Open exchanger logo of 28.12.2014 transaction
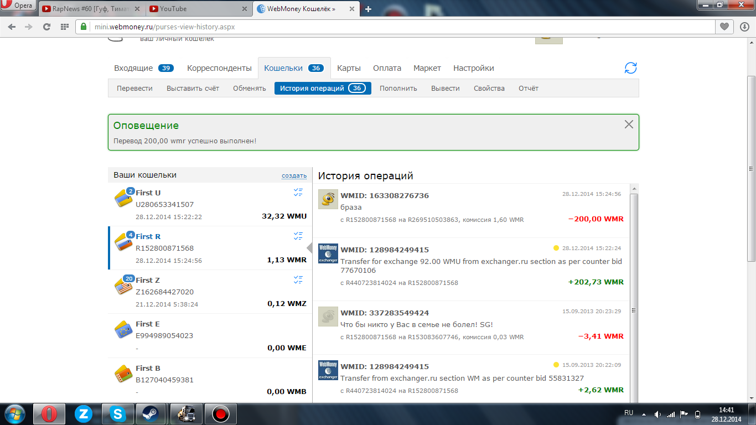This screenshot has width=756, height=425. [328, 253]
